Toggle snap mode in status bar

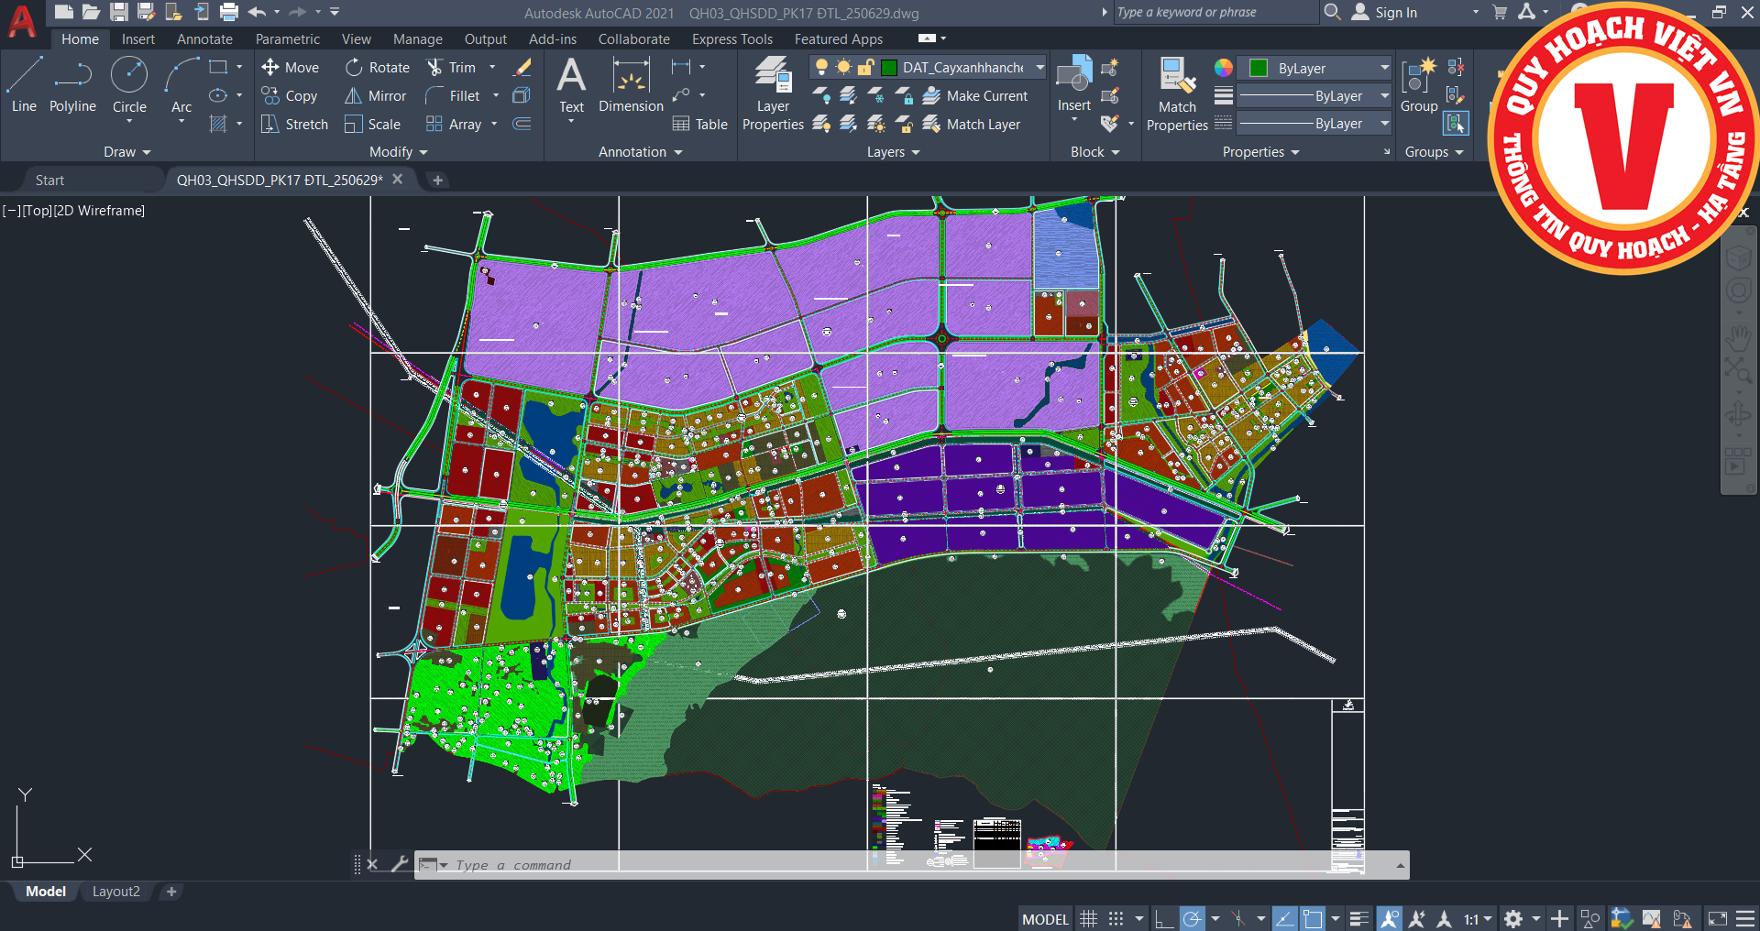(1116, 919)
